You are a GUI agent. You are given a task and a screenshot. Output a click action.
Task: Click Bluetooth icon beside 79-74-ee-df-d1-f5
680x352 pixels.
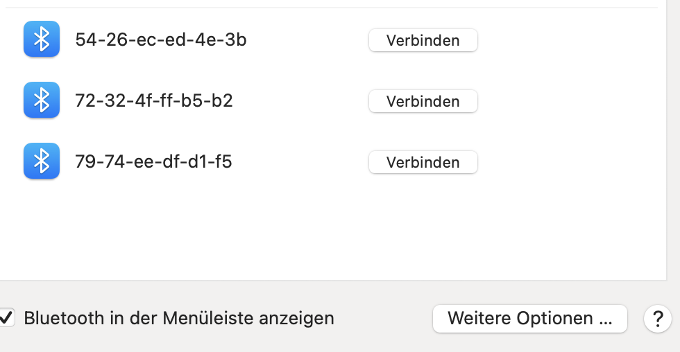[x=42, y=161]
